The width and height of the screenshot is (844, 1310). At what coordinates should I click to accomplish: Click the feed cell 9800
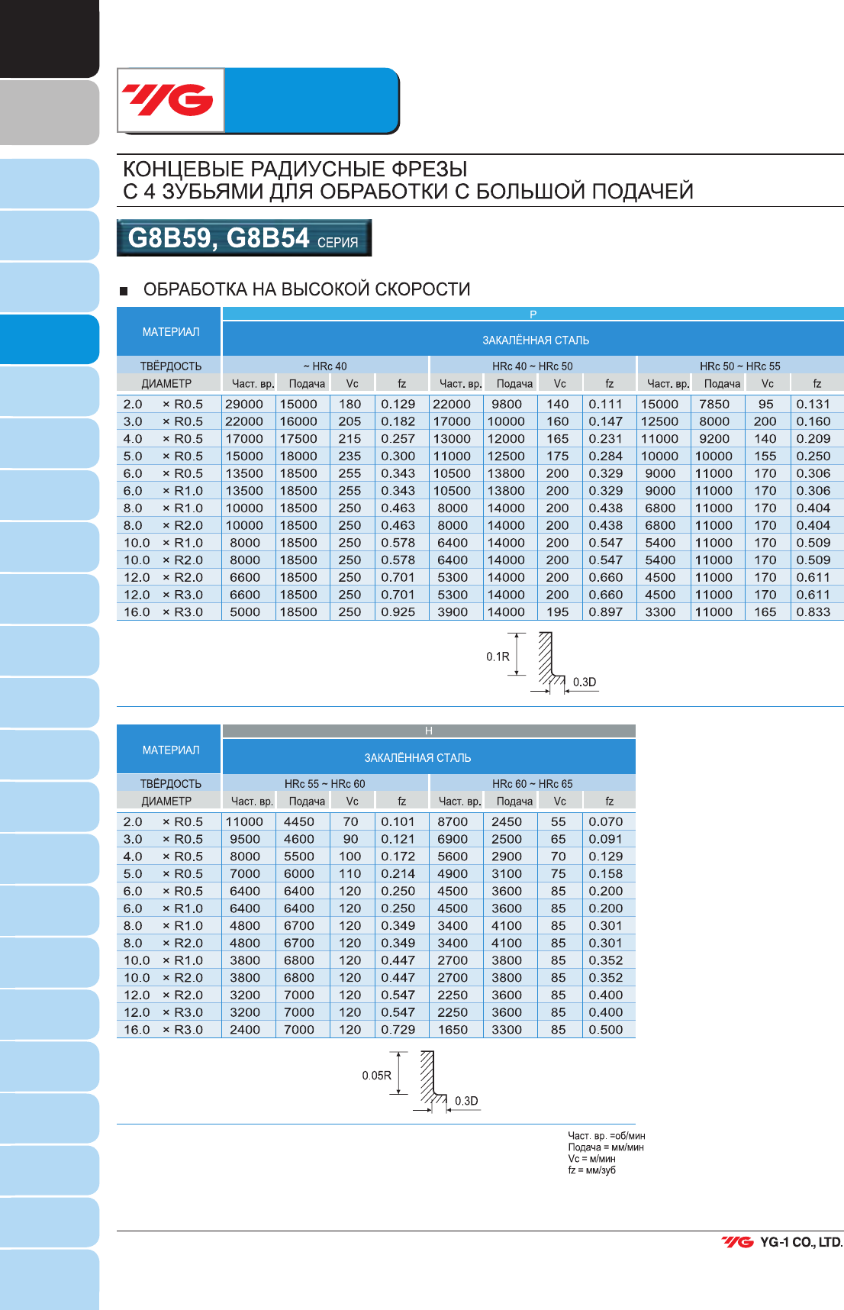(x=507, y=404)
